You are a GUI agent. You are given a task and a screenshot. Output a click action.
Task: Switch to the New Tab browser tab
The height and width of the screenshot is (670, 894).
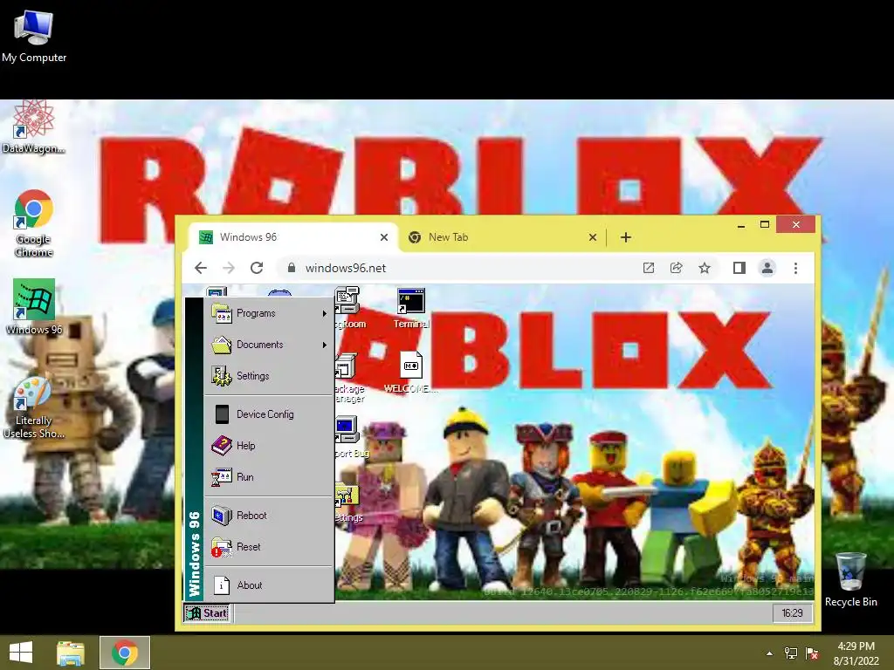502,237
